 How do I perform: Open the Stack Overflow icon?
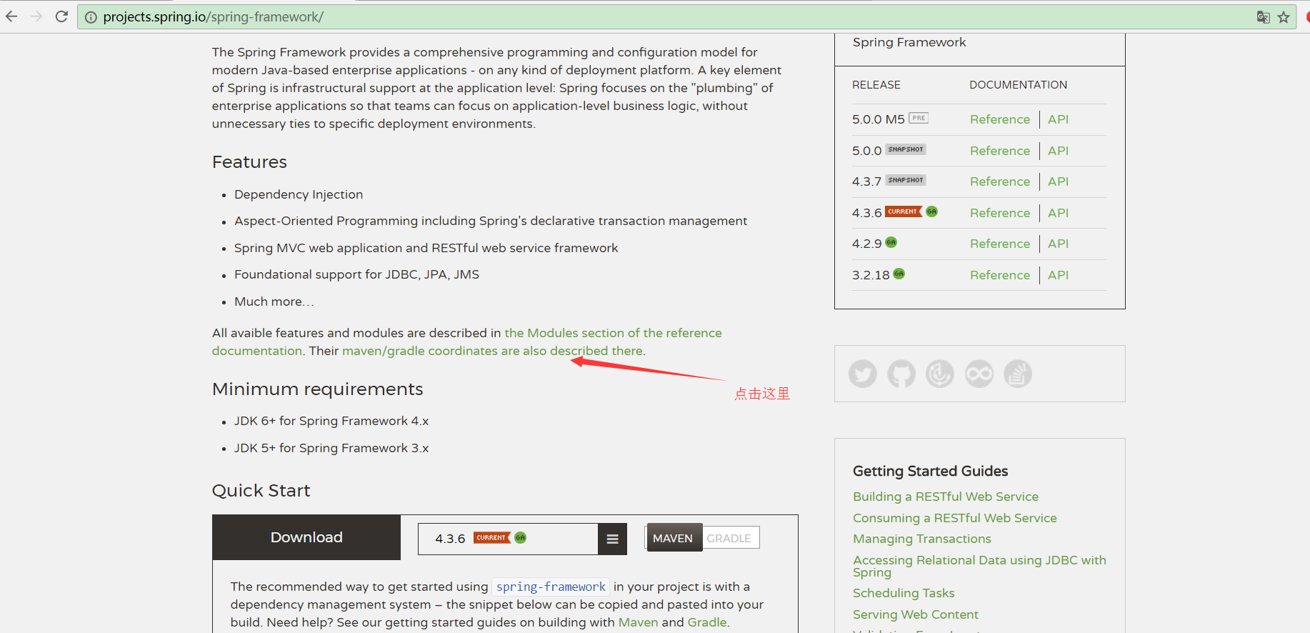click(1018, 374)
